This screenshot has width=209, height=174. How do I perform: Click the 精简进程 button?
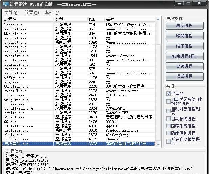(x=185, y=36)
